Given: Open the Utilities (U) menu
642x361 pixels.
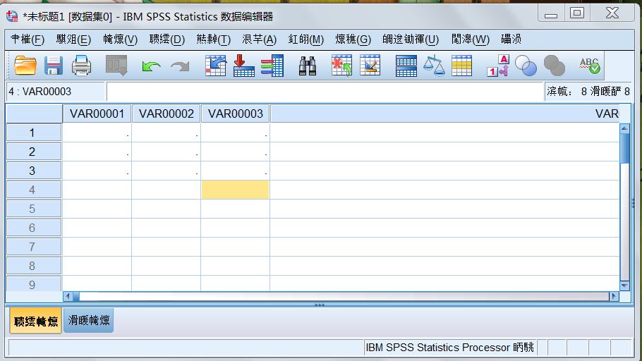Looking at the screenshot, I should click(x=411, y=39).
